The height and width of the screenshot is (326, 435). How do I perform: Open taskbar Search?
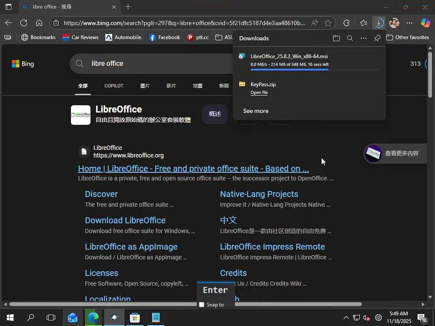coord(31,318)
